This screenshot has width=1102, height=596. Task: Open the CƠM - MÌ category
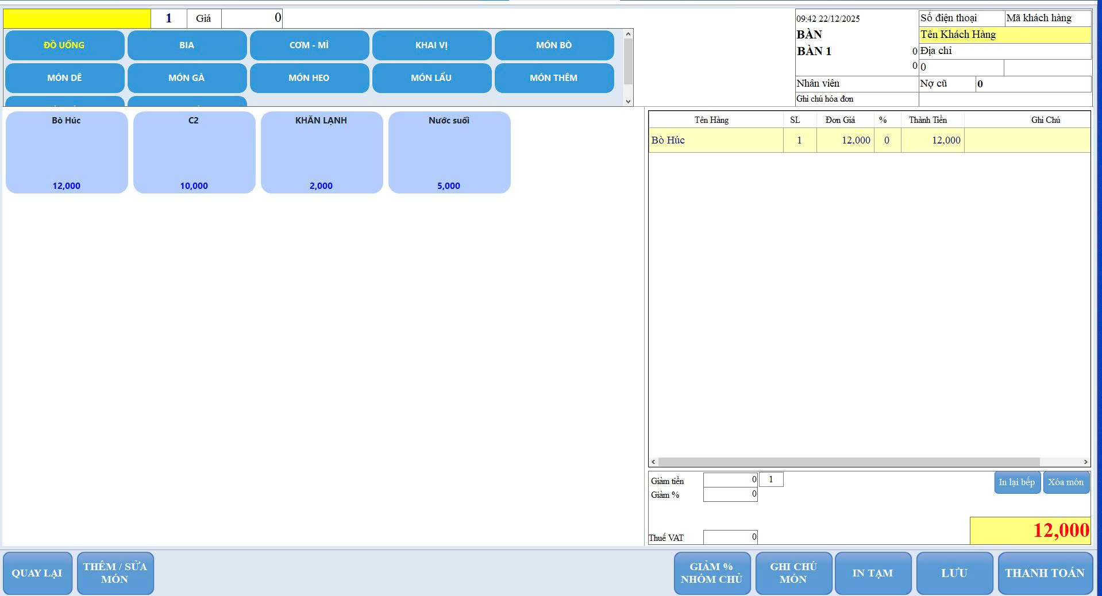click(309, 45)
